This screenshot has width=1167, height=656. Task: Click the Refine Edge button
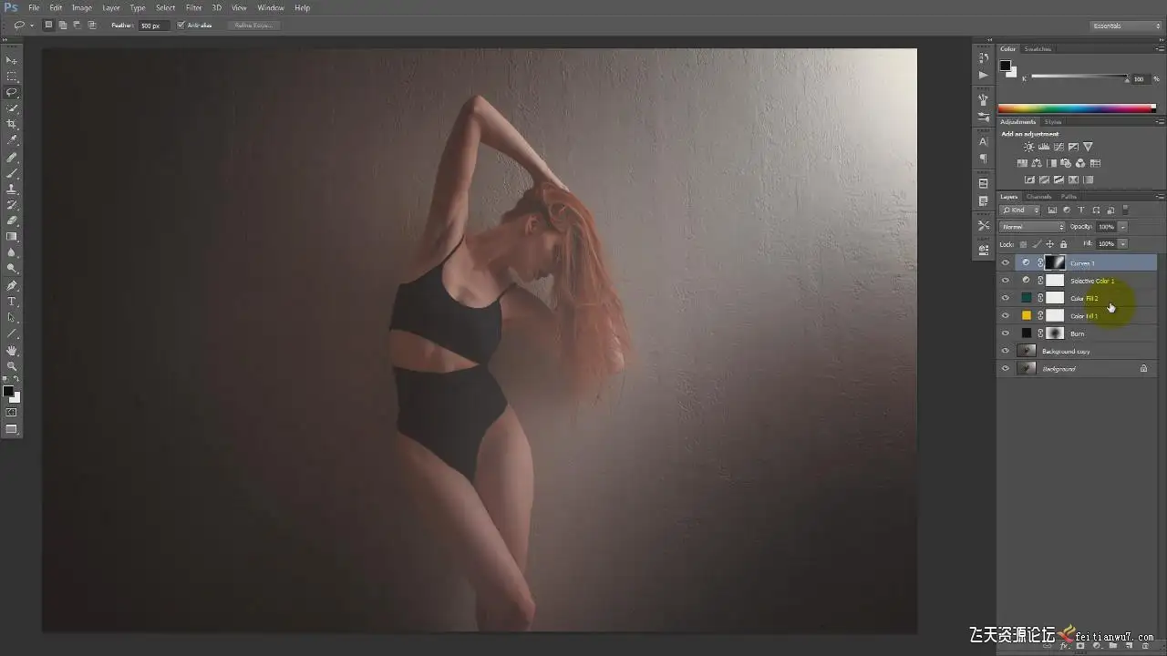[254, 25]
